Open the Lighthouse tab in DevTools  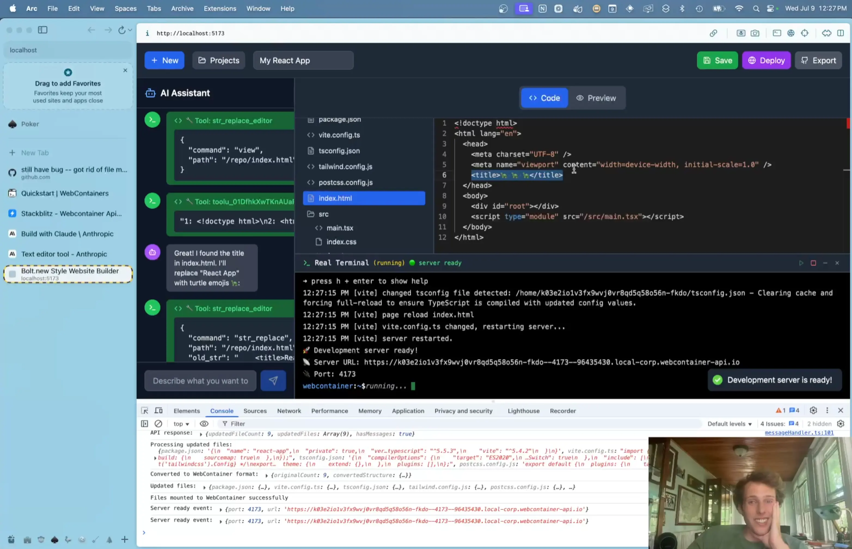coord(523,411)
